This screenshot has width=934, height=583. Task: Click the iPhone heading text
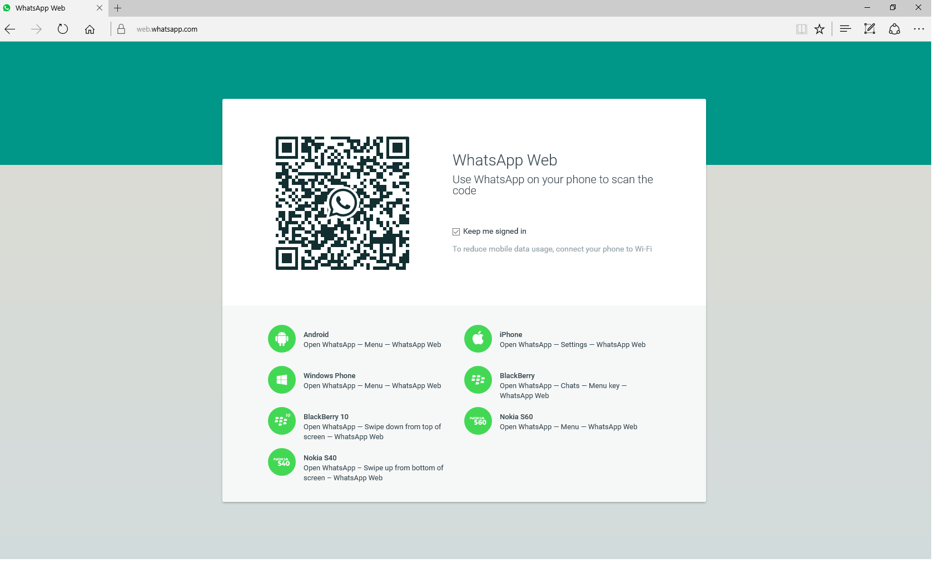tap(511, 334)
